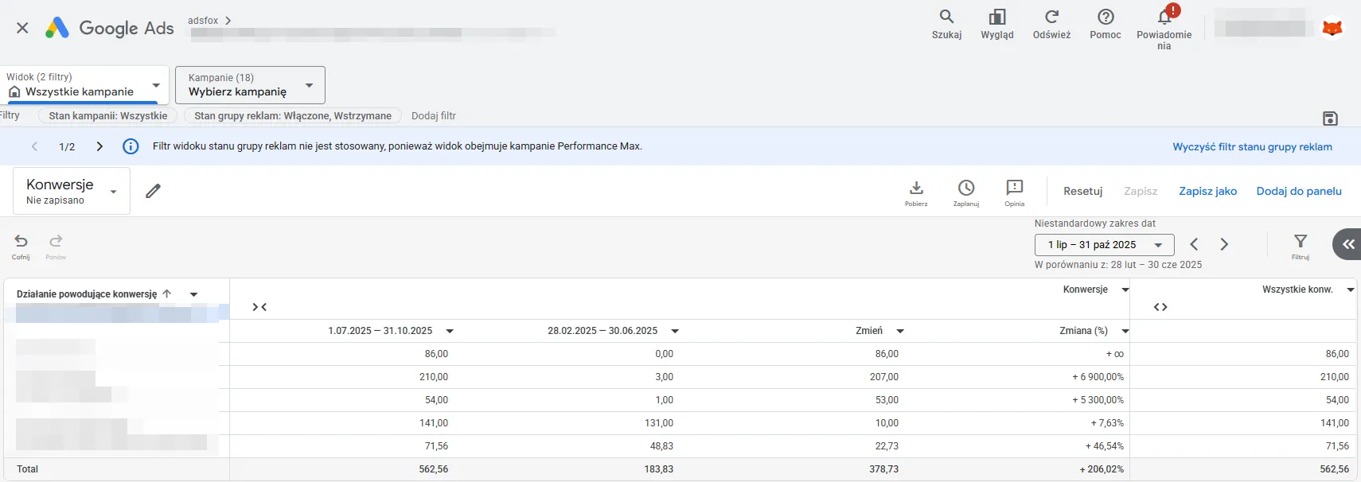Open the Wygląd appearance menu

tap(997, 25)
